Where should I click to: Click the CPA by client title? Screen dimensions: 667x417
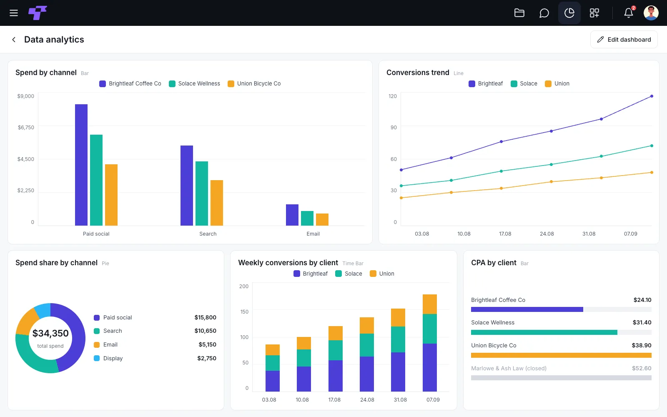click(x=494, y=263)
